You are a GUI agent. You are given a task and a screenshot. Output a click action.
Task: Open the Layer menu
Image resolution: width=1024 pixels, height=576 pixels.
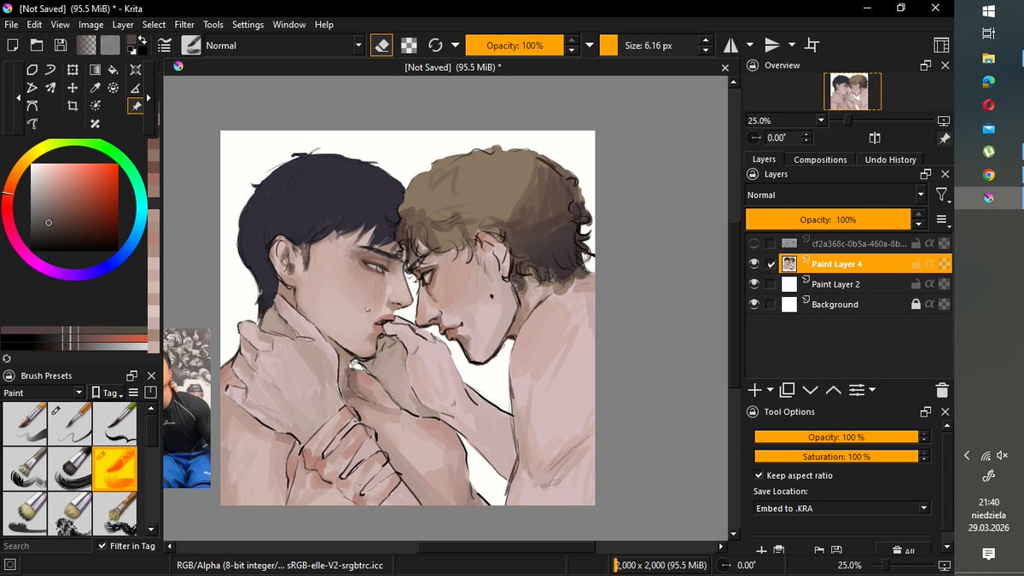click(x=123, y=25)
